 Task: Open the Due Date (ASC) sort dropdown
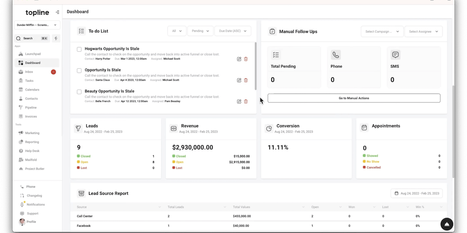(x=233, y=31)
